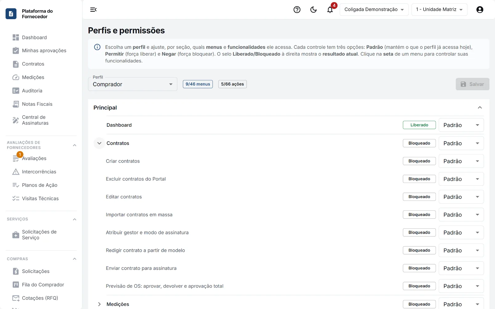Switch to dark mode with the moon icon
The image size is (495, 309).
[313, 10]
